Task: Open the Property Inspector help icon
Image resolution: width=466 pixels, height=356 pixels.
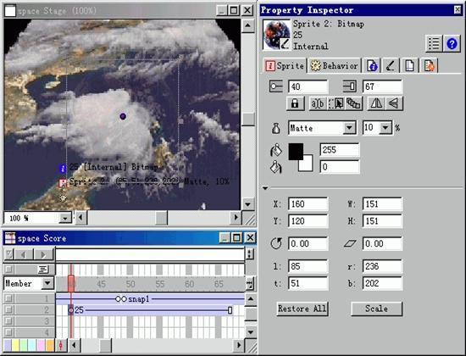Action: coord(452,44)
